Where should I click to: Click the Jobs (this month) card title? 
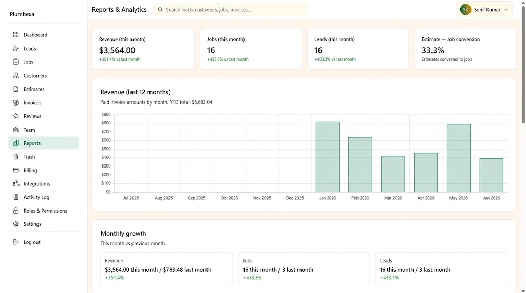[226, 39]
